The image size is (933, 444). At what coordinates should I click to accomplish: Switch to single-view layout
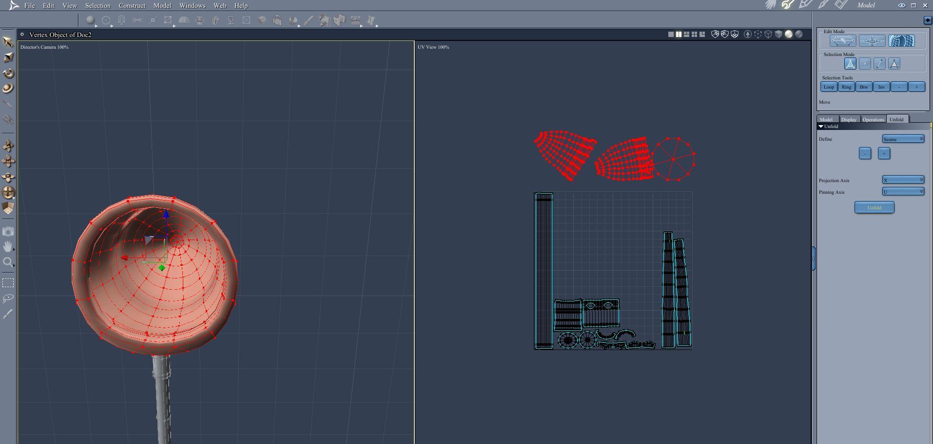(671, 34)
